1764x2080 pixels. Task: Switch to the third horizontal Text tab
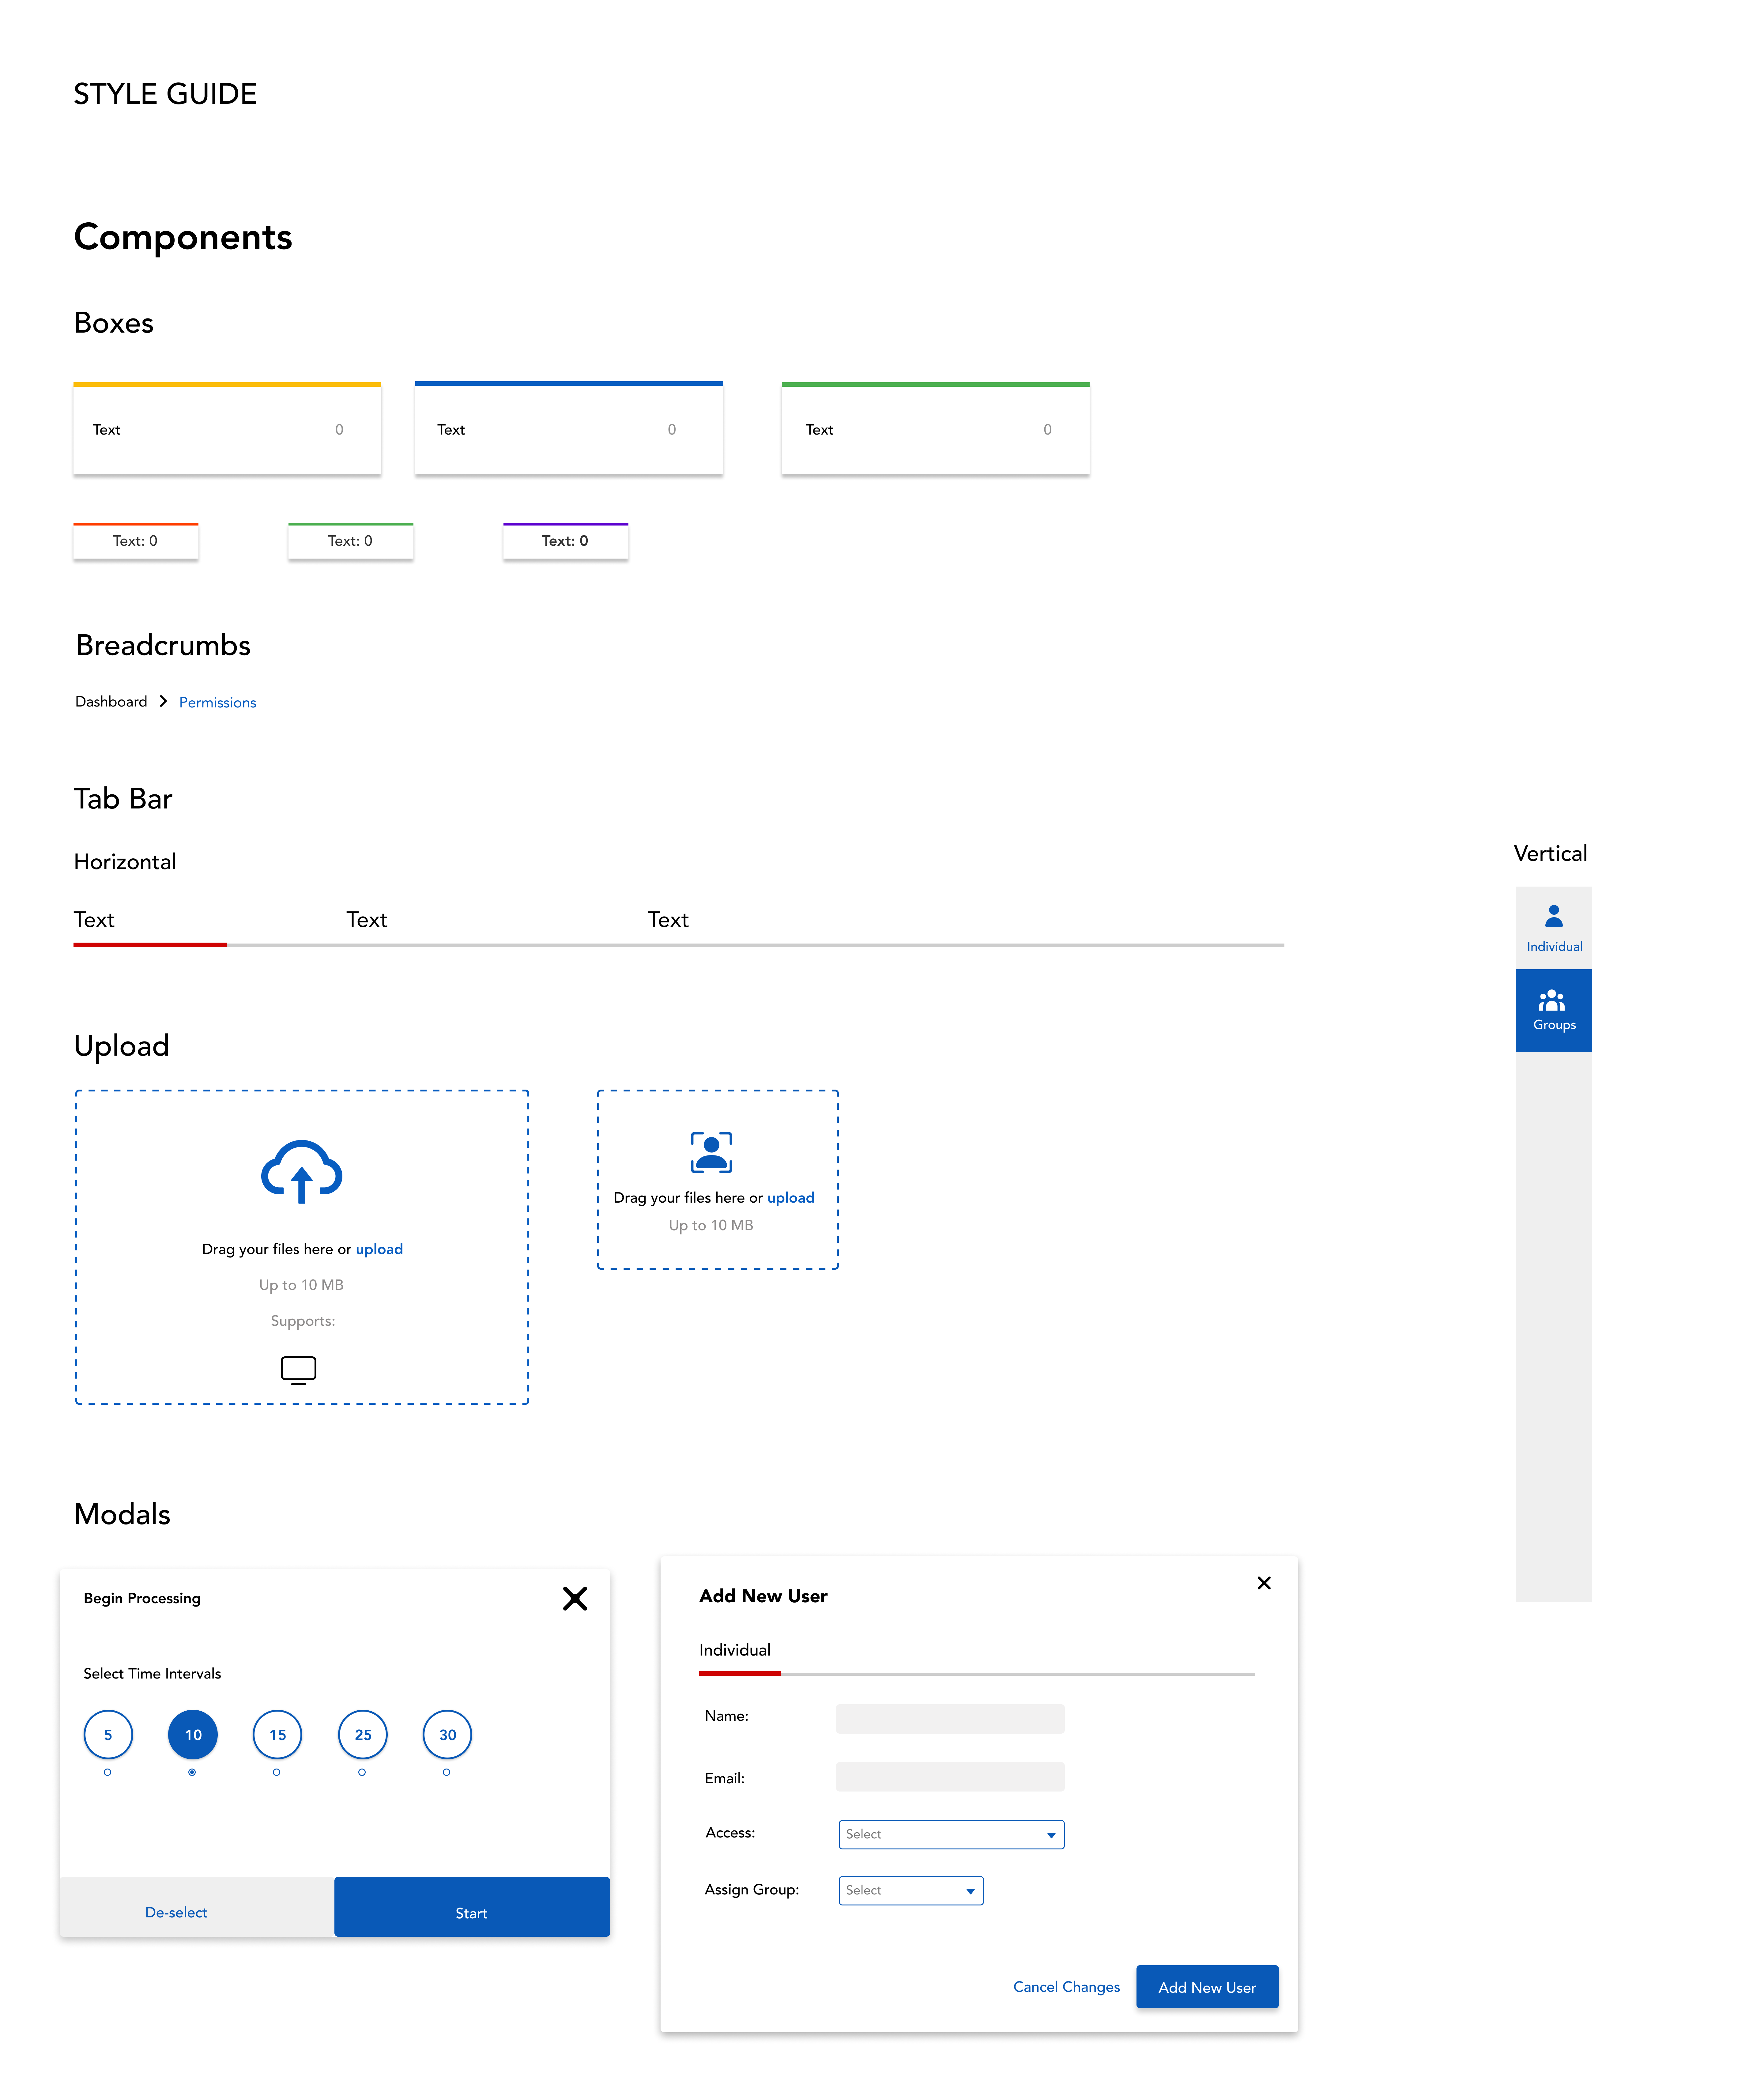[x=668, y=920]
